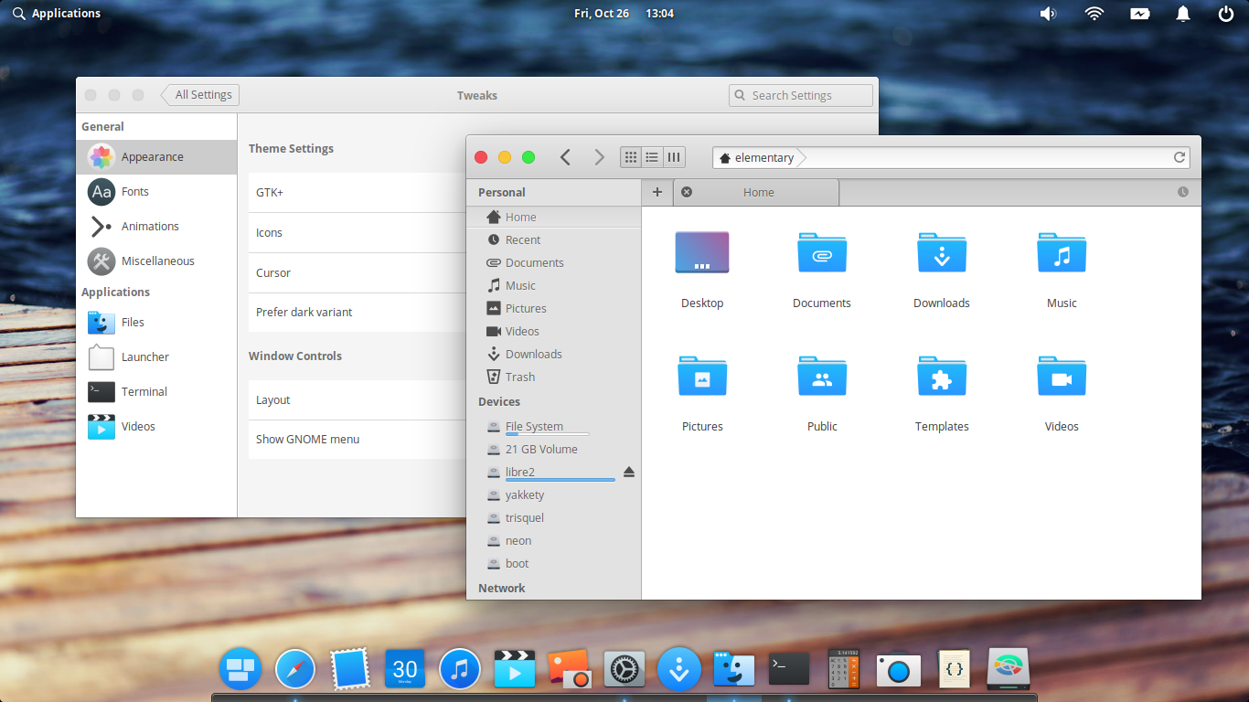The image size is (1249, 702).
Task: Switch Files to grid icon view
Action: (631, 156)
